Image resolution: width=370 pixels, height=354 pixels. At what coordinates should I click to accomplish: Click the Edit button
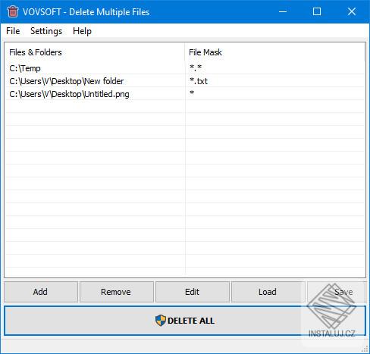tap(192, 292)
